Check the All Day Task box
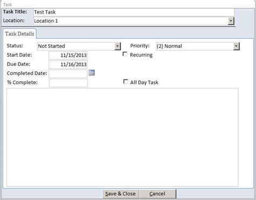Viewport: 256px width, 200px height. (x=126, y=82)
